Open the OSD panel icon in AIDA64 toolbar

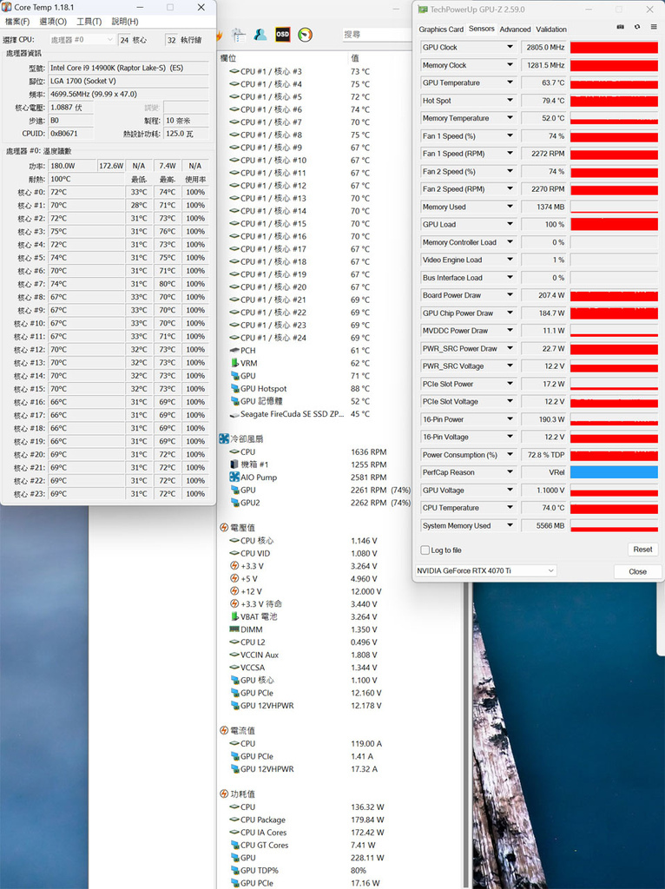click(282, 35)
